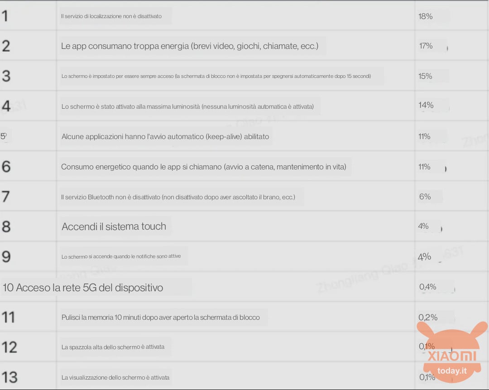Select the 'Accendi il sistema touch' cell
Screen dimensions: 489x390
tap(114, 226)
